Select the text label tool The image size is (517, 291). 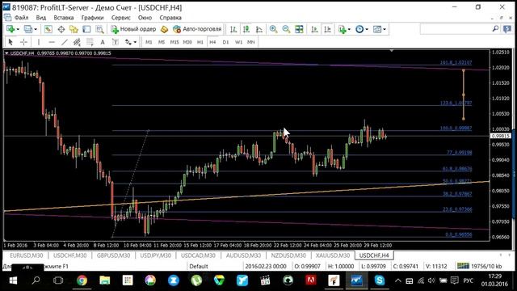[x=116, y=42]
